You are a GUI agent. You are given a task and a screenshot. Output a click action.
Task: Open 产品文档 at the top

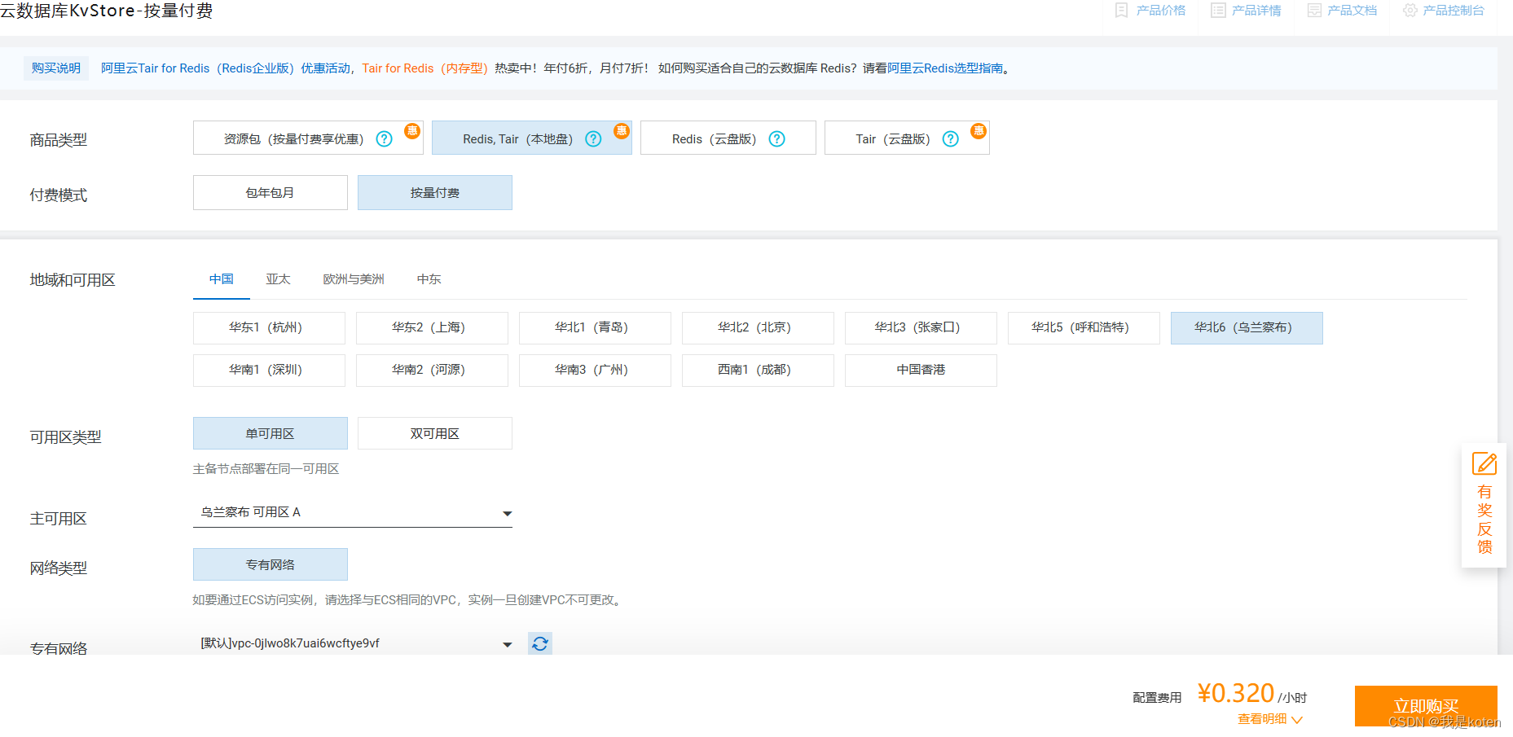pos(1342,11)
